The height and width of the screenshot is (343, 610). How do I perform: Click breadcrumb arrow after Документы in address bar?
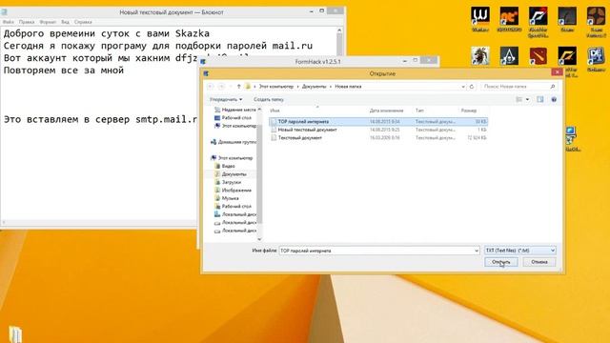[x=331, y=87]
